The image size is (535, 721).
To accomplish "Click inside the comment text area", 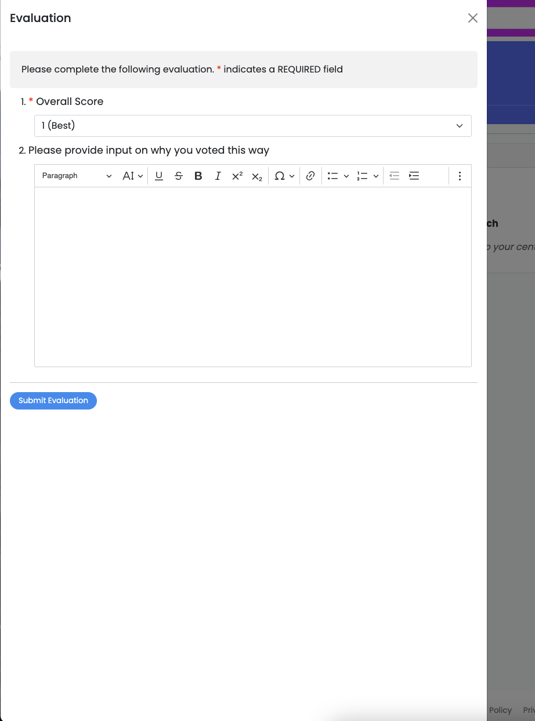I will point(253,277).
